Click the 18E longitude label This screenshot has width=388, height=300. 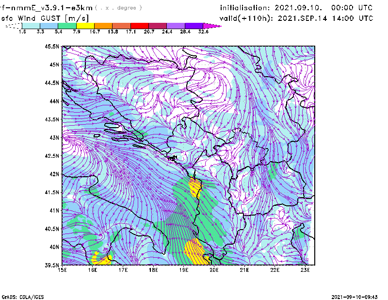[x=153, y=270]
